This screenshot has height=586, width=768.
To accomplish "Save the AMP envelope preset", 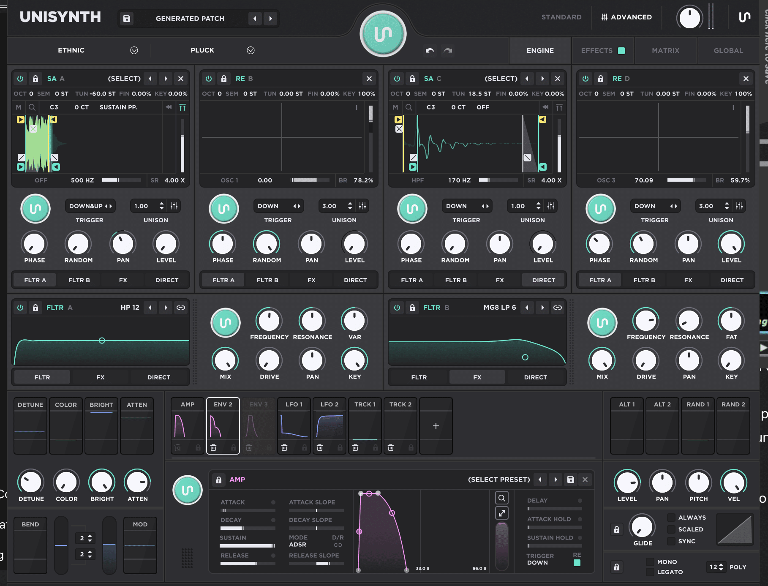I will click(x=570, y=480).
